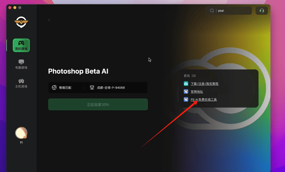This screenshot has width=285, height=172.
Task: Click the number 11 under avatar
Action: coord(21,143)
